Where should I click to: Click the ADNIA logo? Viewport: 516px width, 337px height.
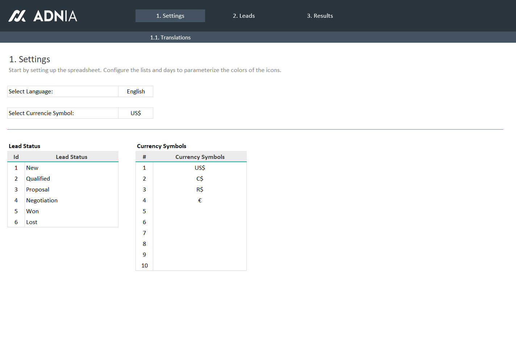[43, 16]
